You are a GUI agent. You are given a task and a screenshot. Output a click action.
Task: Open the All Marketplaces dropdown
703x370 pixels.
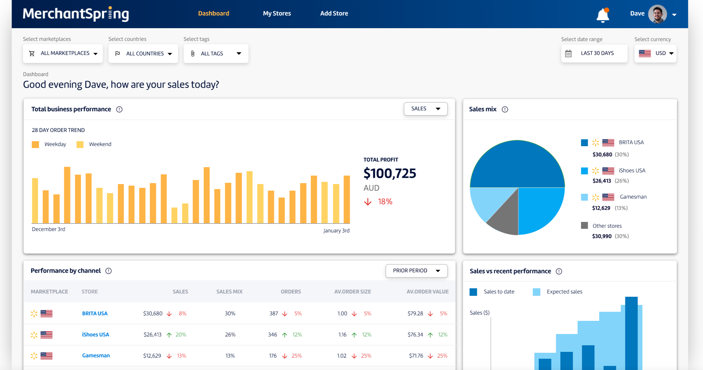(63, 54)
